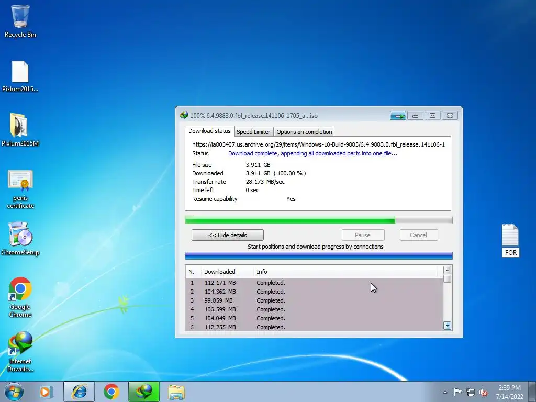Select connection row 1 with 112.171 MB

[x=314, y=283]
